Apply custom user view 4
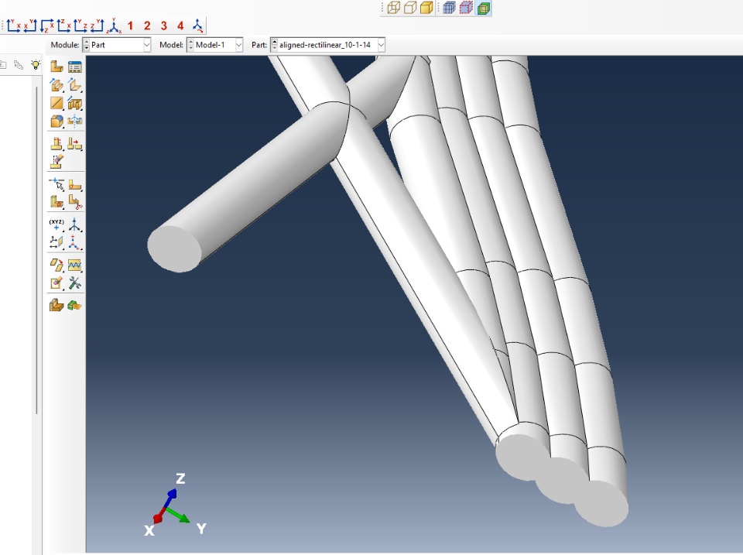743x555 pixels. (x=180, y=26)
